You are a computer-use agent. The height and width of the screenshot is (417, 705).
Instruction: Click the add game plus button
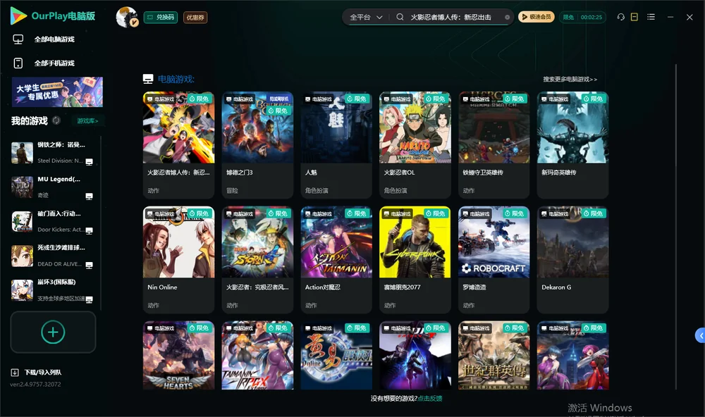(53, 332)
